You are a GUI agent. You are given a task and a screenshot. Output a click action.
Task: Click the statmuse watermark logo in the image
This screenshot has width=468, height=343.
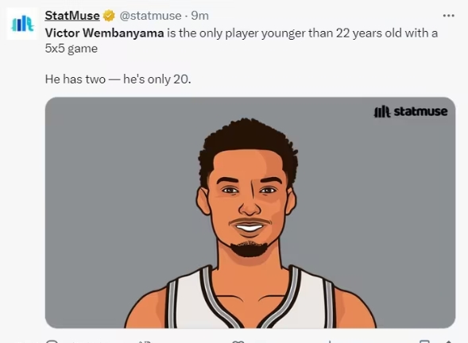(x=411, y=111)
